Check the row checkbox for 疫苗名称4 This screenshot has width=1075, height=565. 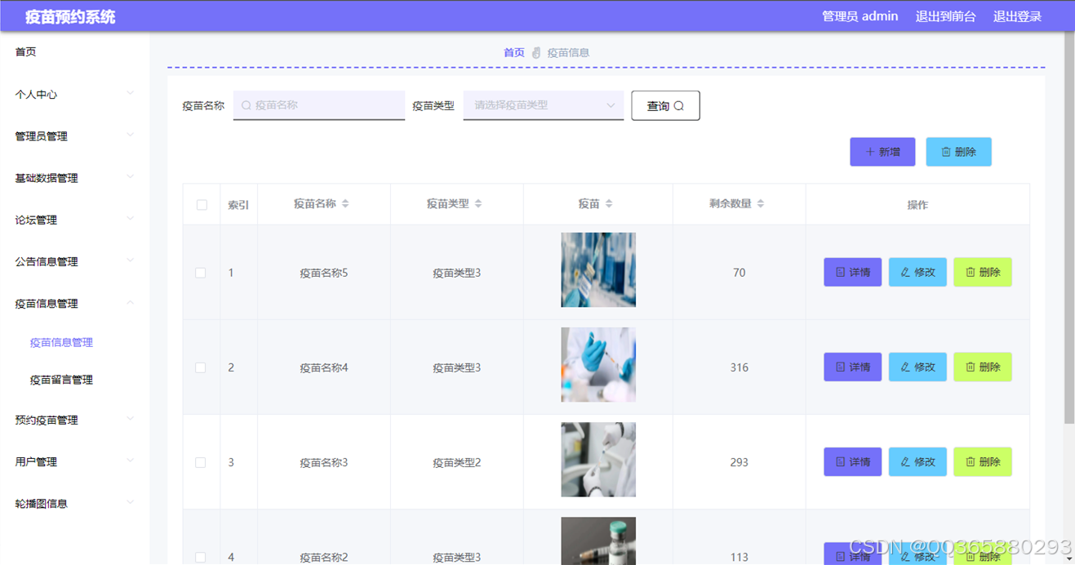pyautogui.click(x=201, y=367)
